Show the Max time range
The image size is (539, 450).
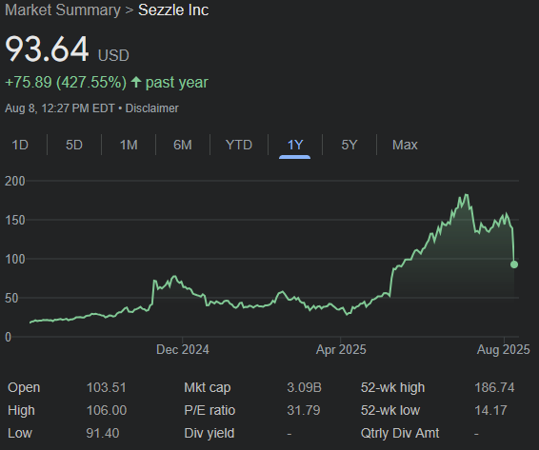405,145
